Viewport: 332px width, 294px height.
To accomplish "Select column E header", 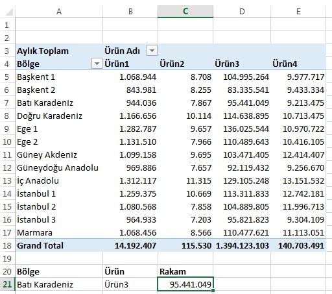I will click(298, 12).
